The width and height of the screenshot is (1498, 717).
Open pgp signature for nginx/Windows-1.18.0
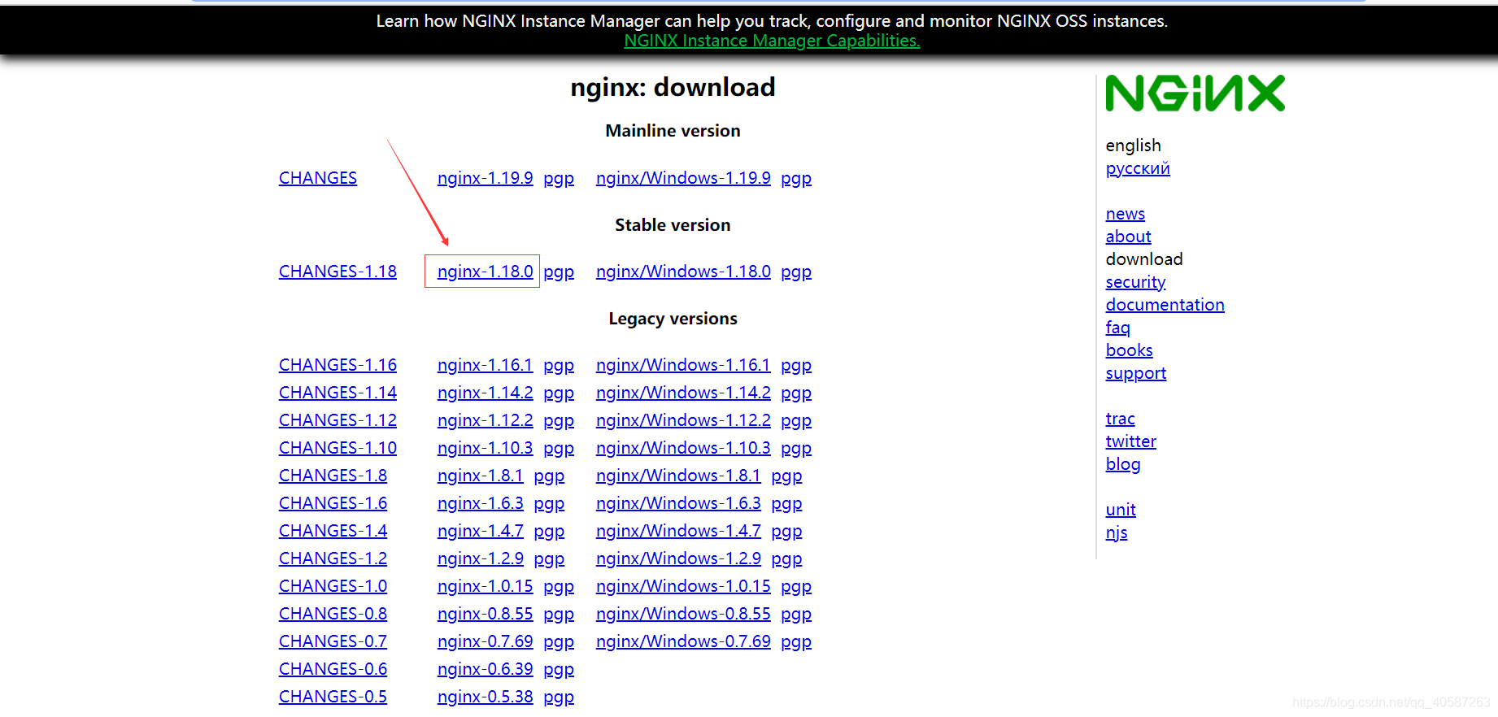point(796,272)
